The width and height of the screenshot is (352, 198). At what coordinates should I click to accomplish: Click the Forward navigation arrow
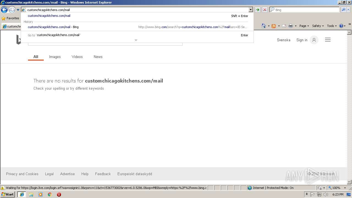pyautogui.click(x=12, y=10)
